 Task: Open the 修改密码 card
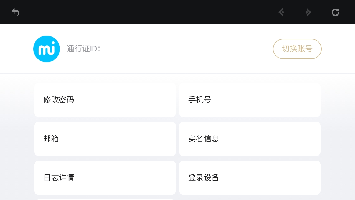coord(105,100)
